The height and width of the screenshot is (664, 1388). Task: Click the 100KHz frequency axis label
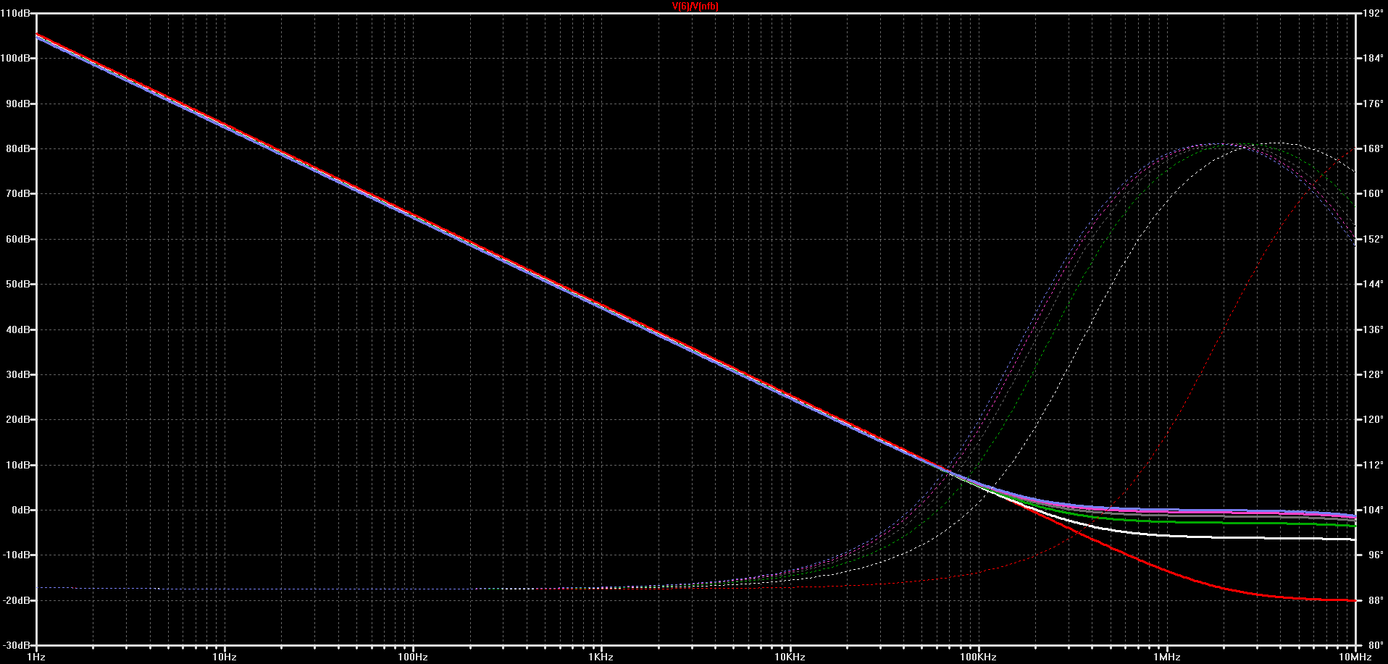point(978,657)
